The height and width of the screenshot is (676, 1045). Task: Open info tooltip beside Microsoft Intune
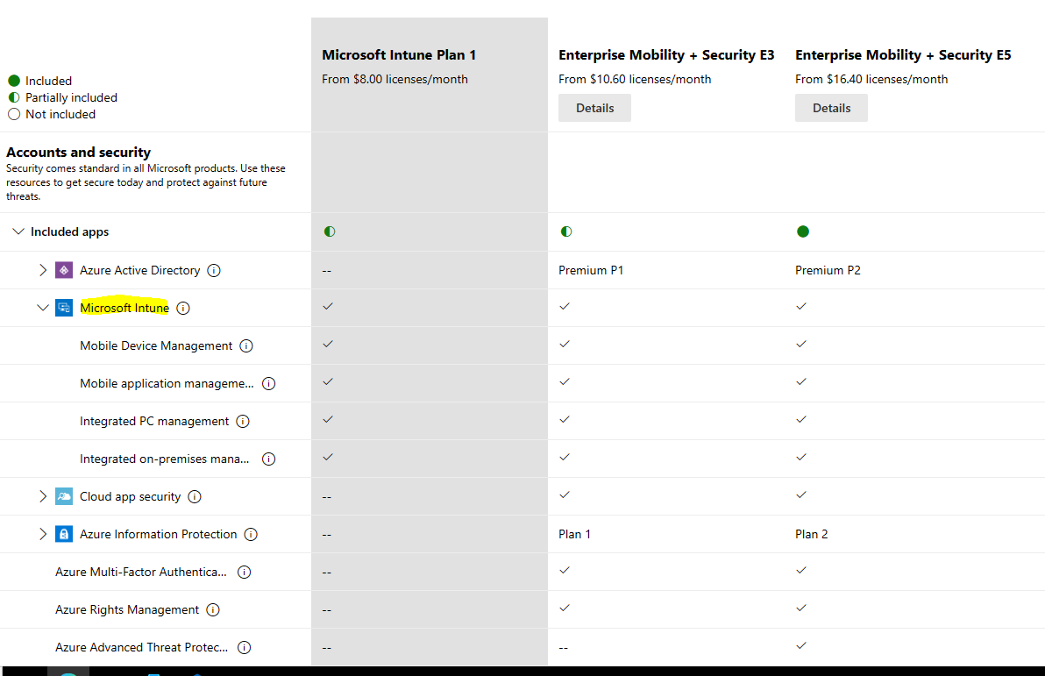pos(183,308)
